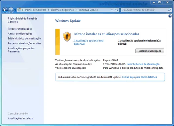
Task: Open Atualizações: perguntas frequentes
Action: (21, 50)
